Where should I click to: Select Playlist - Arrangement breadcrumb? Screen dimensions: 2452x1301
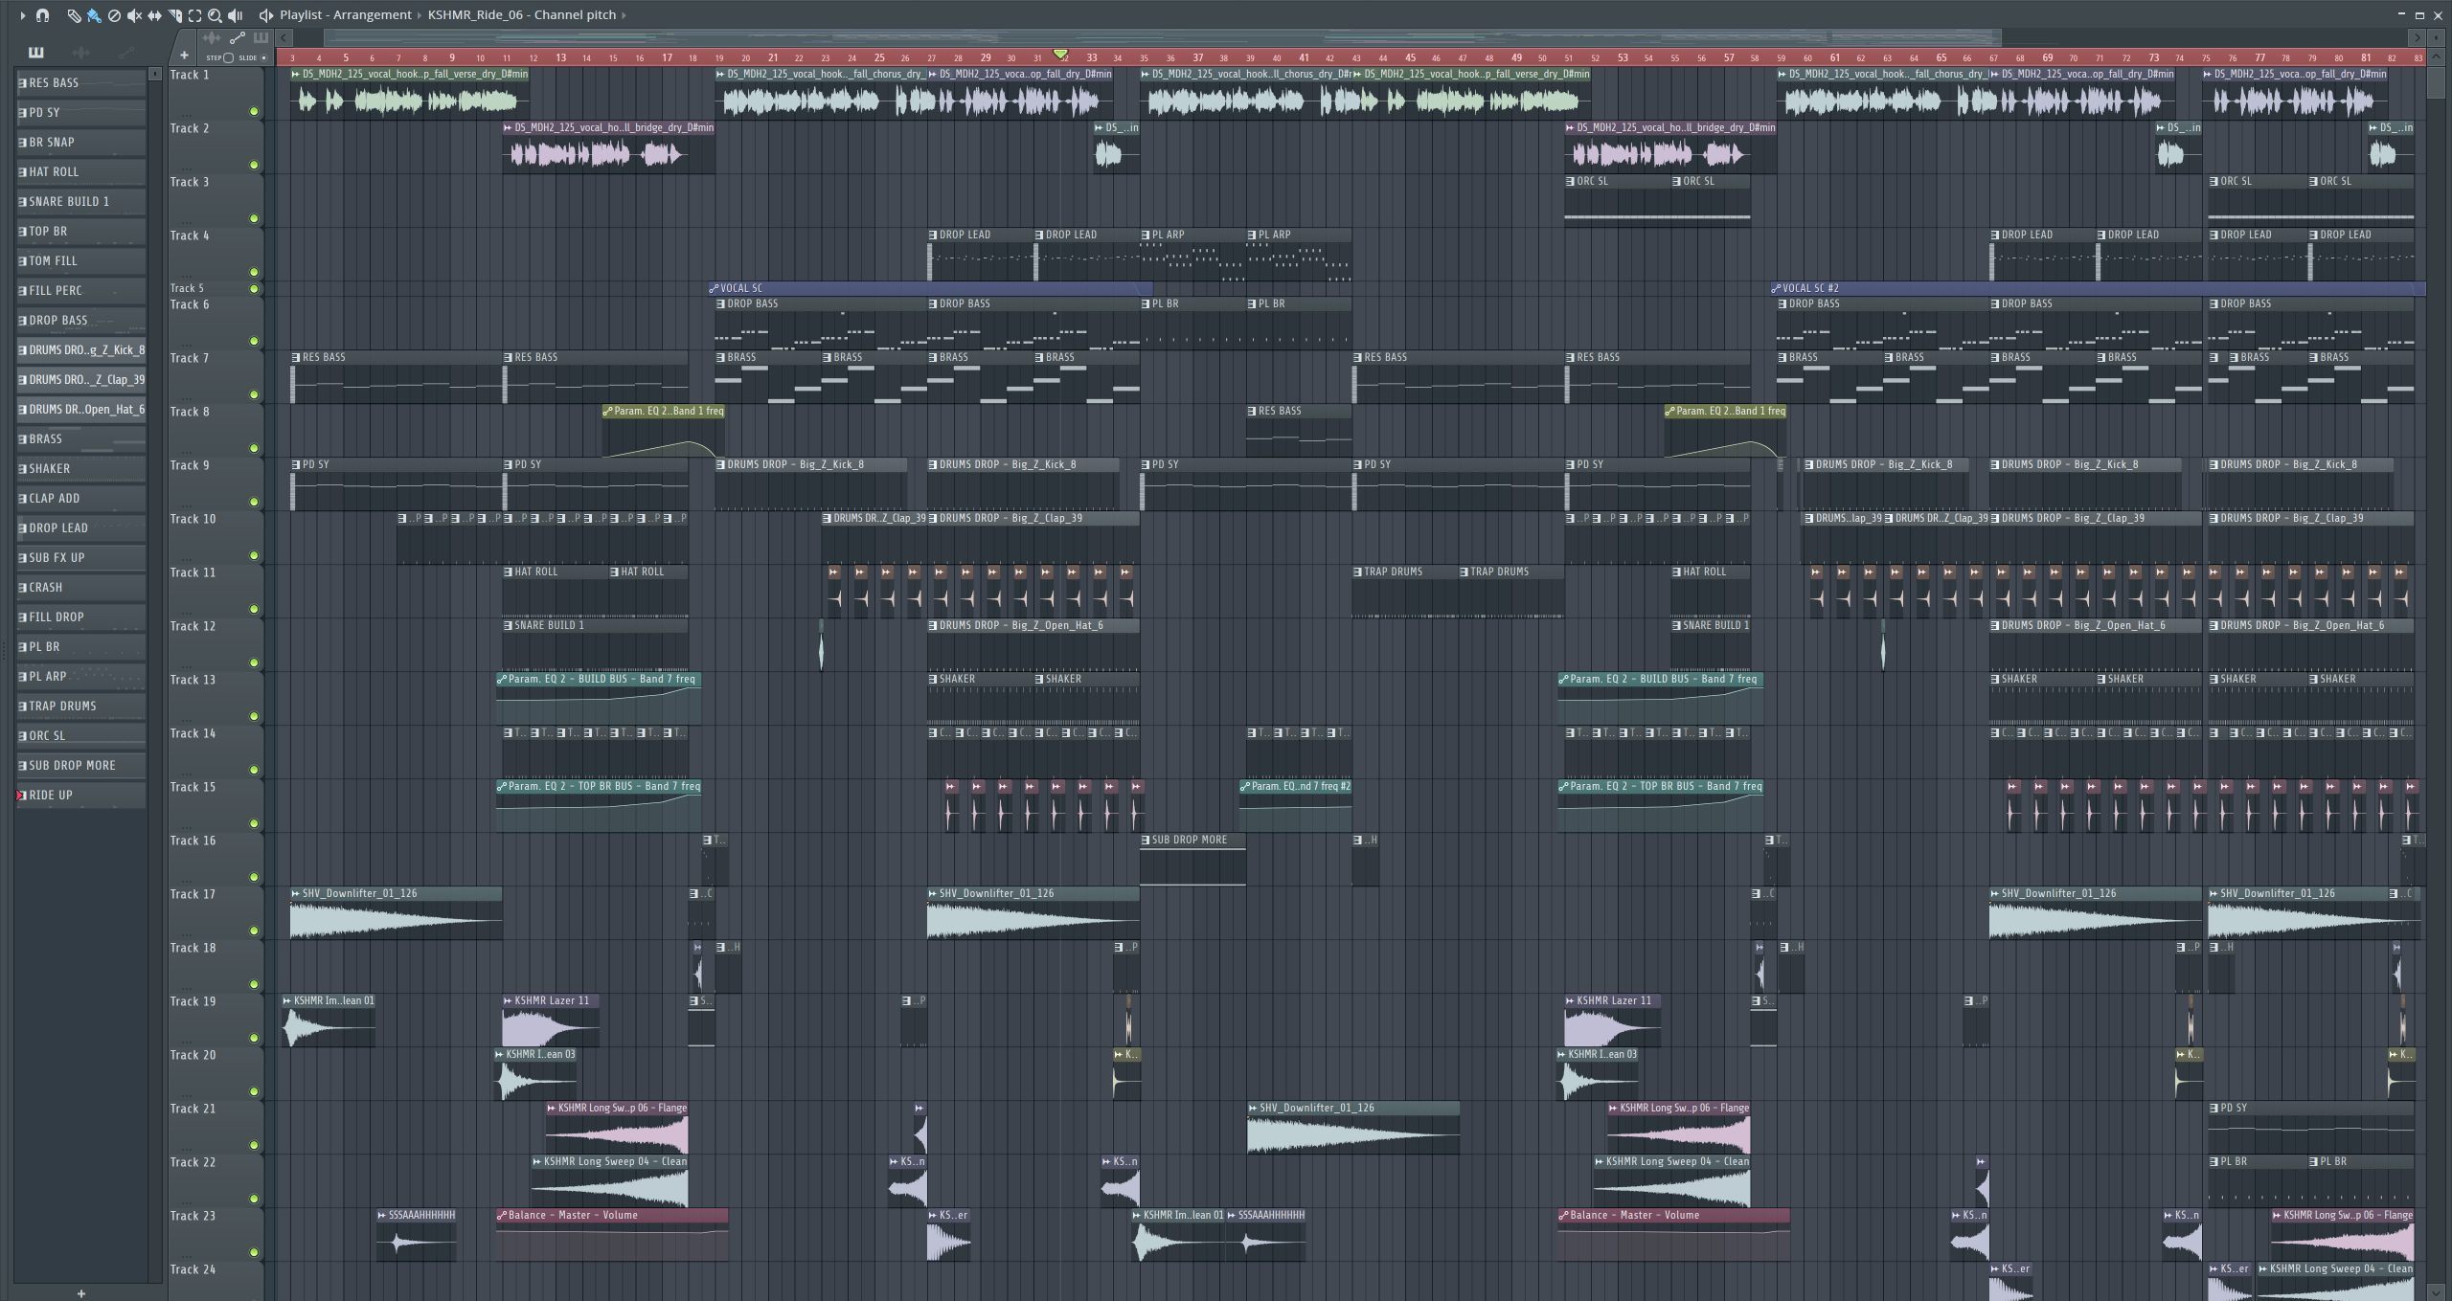[346, 15]
